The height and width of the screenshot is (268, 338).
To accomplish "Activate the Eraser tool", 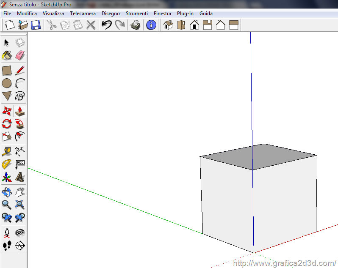I will tap(20, 55).
